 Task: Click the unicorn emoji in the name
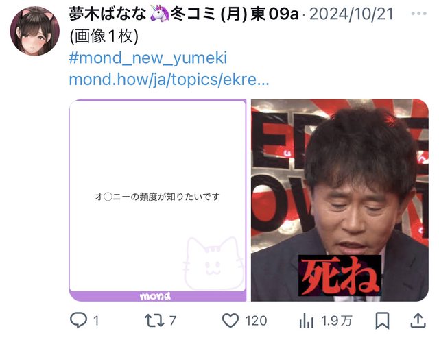point(159,13)
